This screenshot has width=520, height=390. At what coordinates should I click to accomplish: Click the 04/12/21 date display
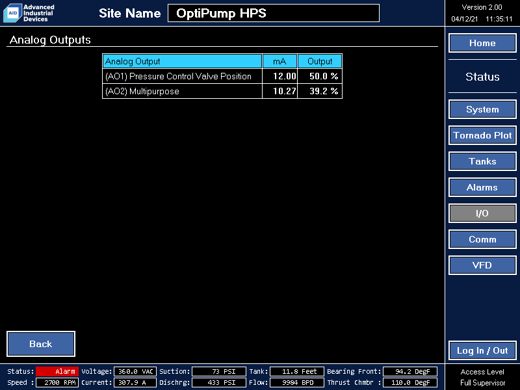pyautogui.click(x=465, y=19)
